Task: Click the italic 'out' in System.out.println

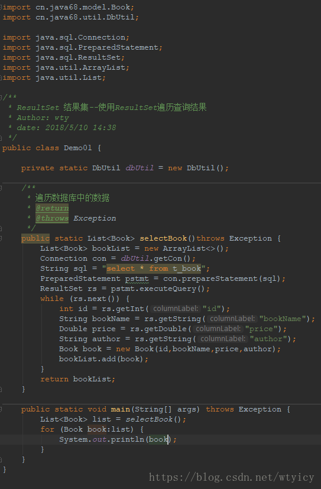Action: click(99, 439)
